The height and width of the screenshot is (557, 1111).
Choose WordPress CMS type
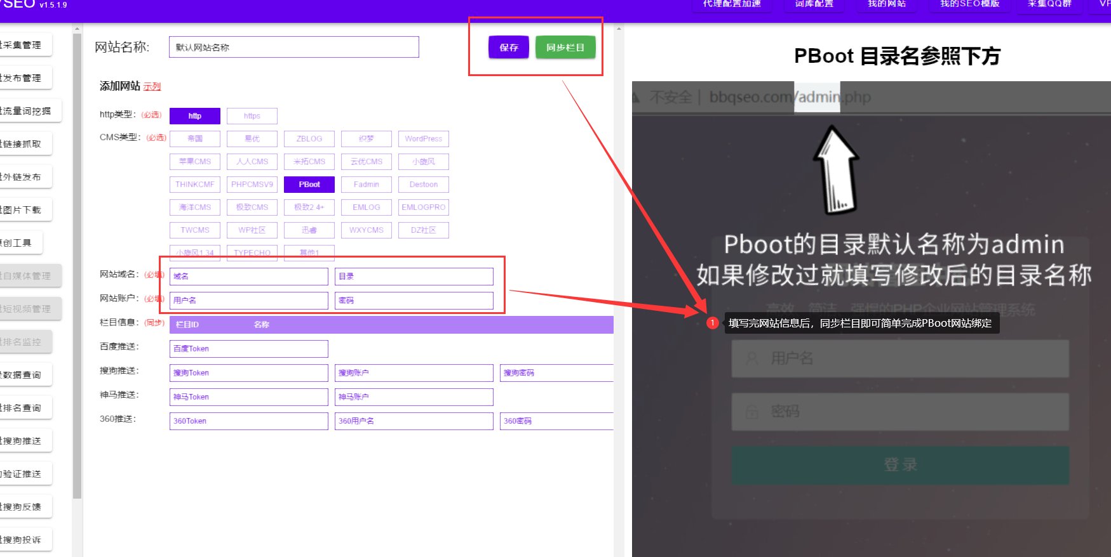(424, 139)
